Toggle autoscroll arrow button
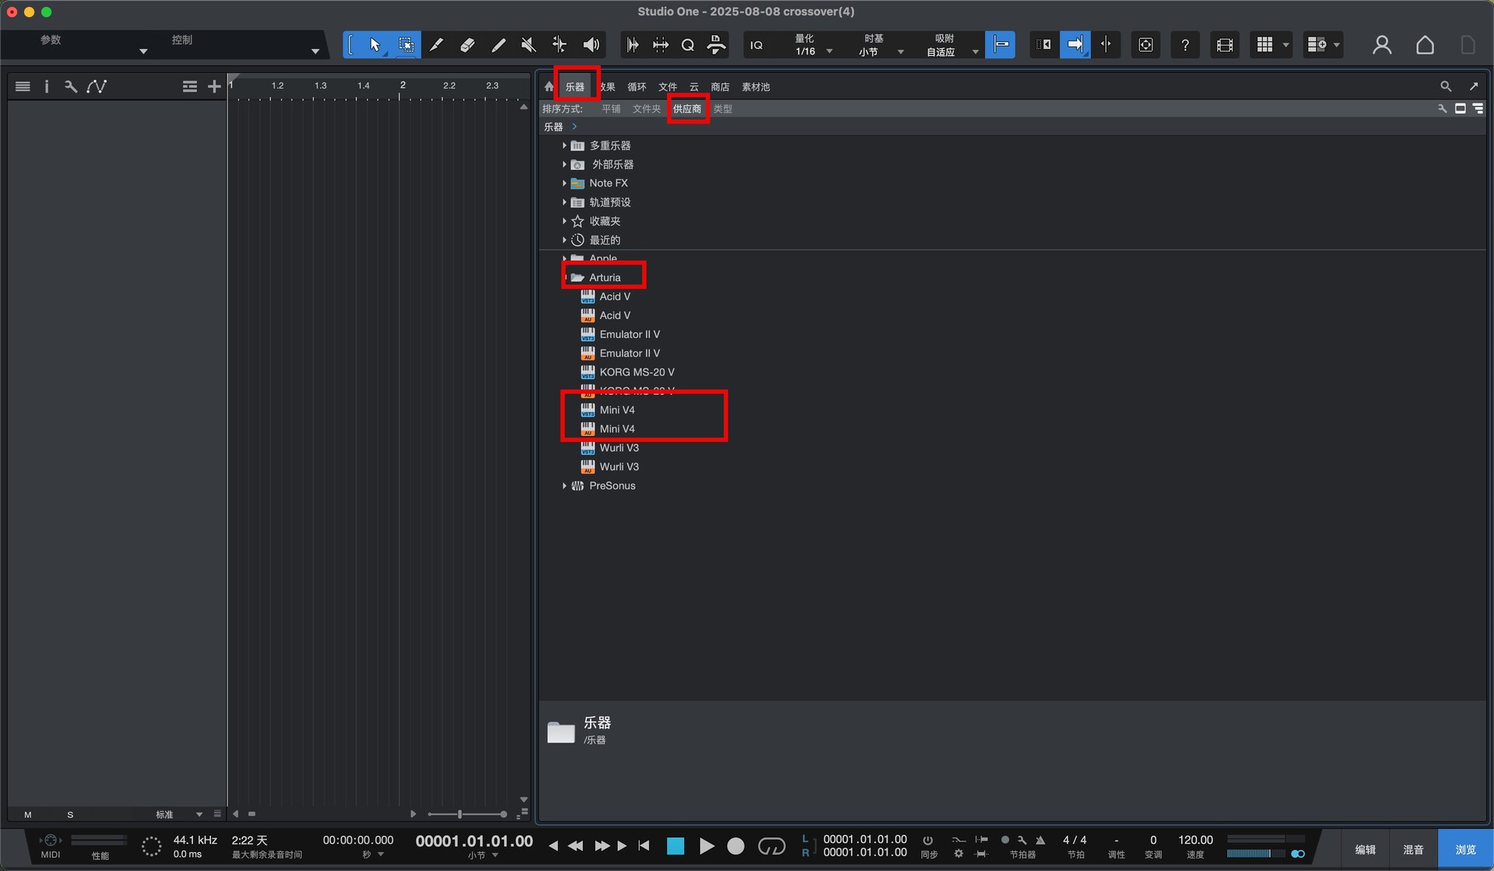 pos(1075,45)
